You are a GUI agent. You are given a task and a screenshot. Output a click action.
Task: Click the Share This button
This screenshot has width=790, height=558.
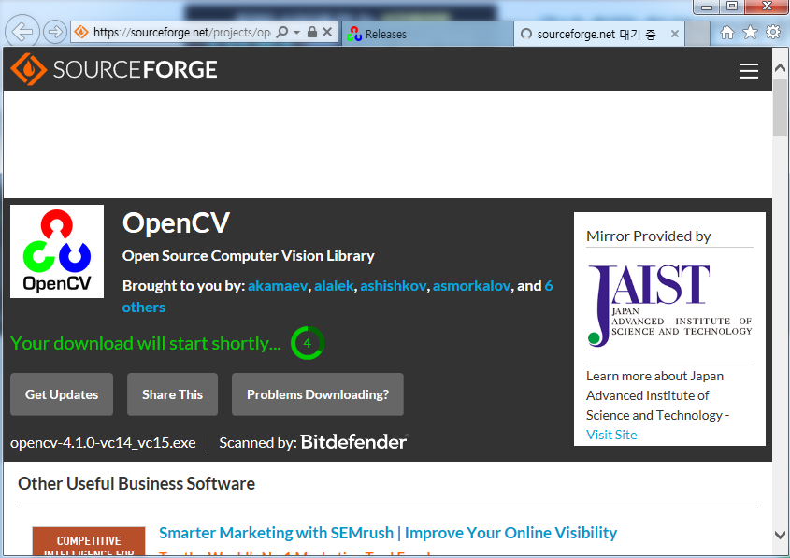(172, 394)
